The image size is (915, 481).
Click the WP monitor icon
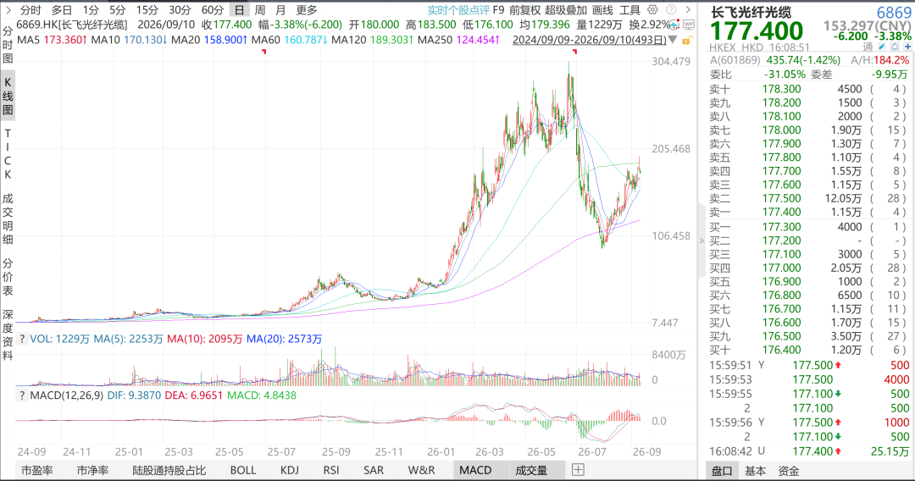pyautogui.click(x=689, y=25)
